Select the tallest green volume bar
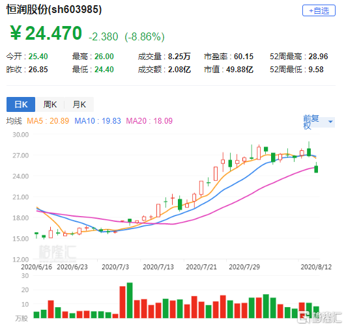 point(130,300)
